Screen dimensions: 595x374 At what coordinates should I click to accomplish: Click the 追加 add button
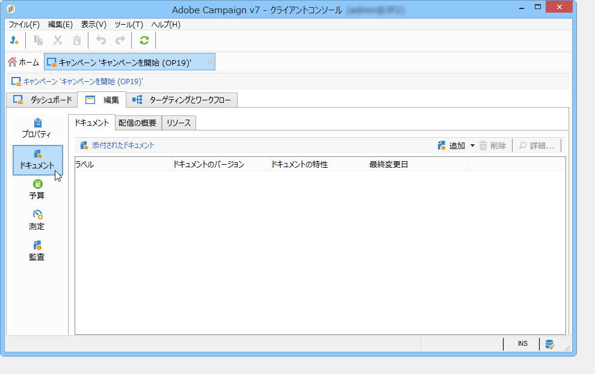pyautogui.click(x=452, y=146)
